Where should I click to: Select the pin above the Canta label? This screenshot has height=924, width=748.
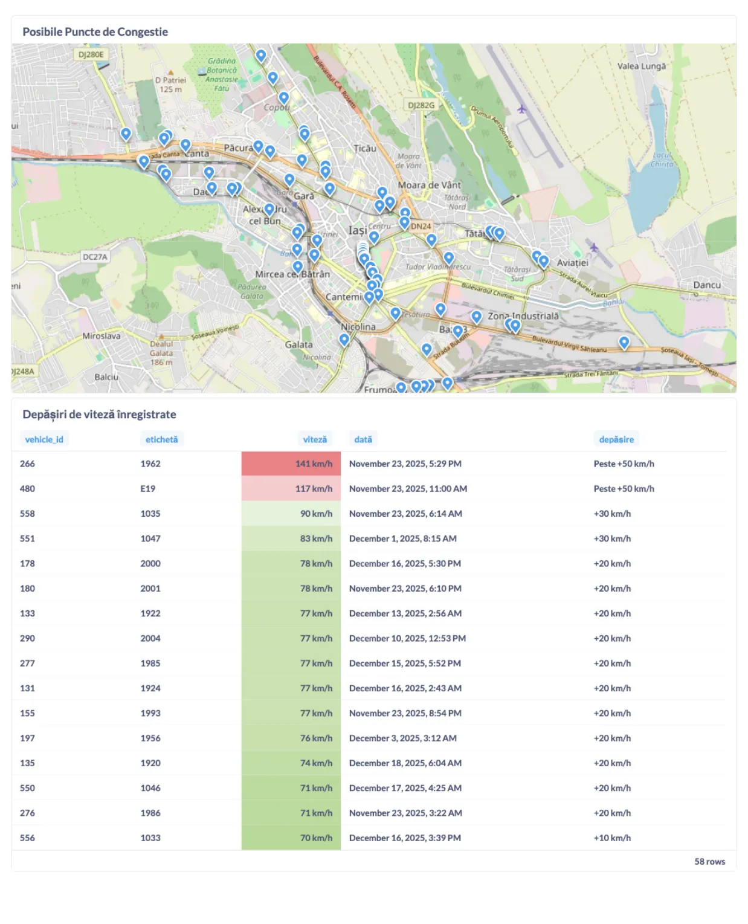(x=185, y=146)
